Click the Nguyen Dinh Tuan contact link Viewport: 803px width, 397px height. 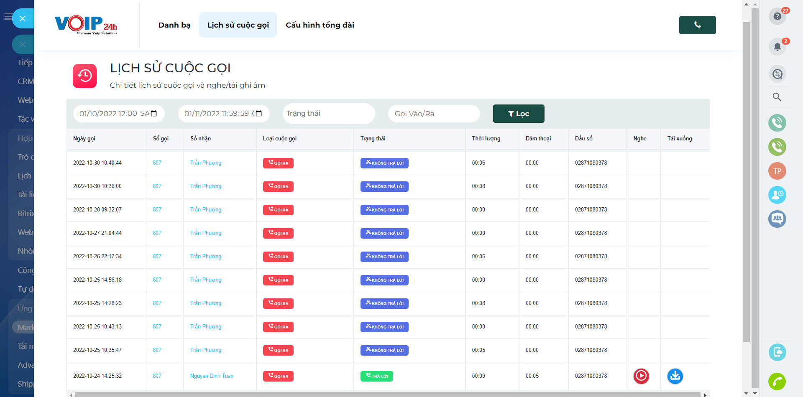pyautogui.click(x=212, y=376)
